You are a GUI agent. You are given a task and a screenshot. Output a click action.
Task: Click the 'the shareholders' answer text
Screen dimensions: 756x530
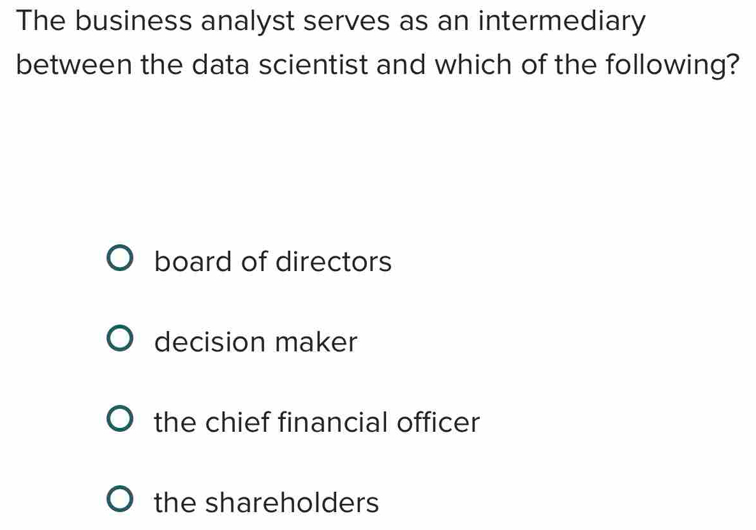pyautogui.click(x=266, y=503)
